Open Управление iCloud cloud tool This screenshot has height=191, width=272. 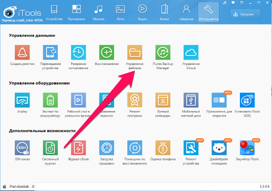coord(191,52)
